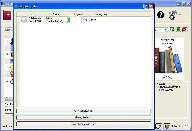Click Stop selected job button
Viewport: 192px width, 131px height.
click(84, 111)
